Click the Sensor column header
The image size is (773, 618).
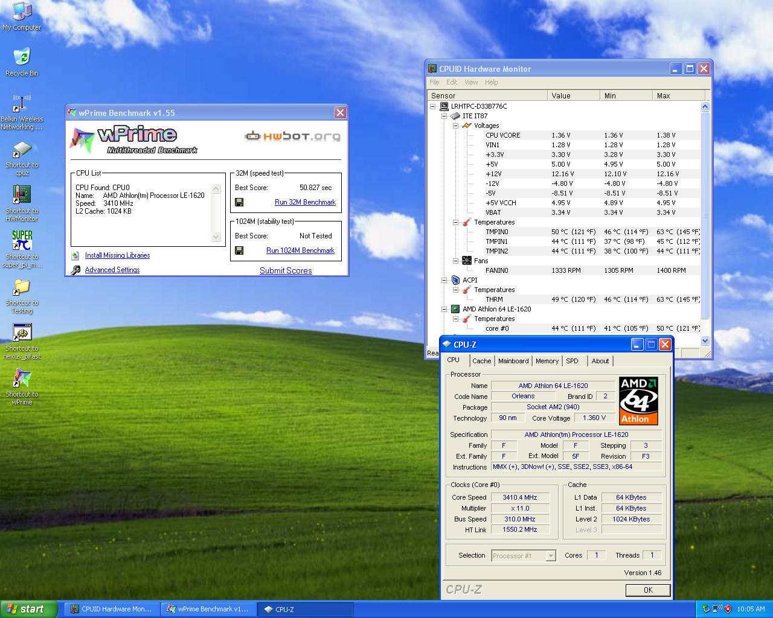coord(488,95)
